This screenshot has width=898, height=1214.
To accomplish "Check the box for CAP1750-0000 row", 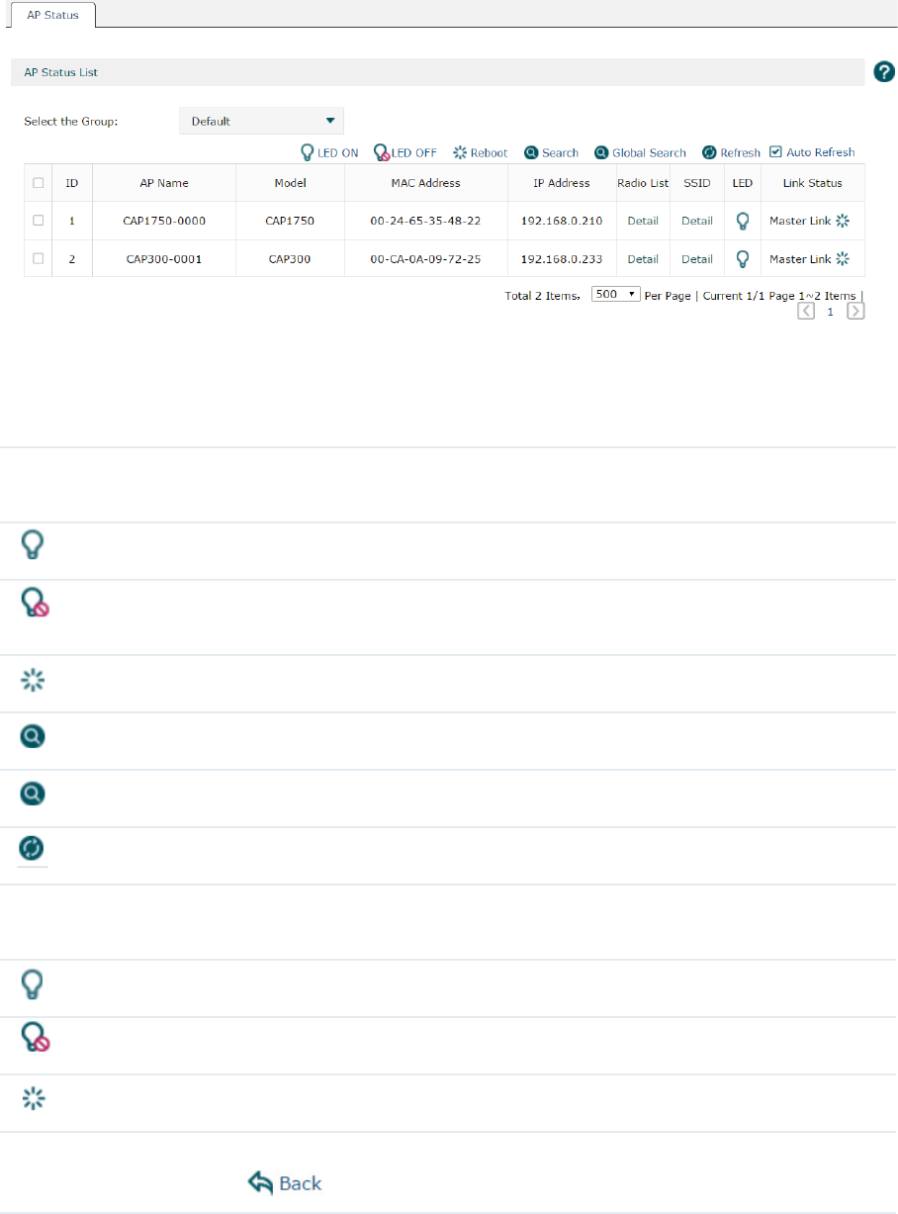I will pos(39,221).
